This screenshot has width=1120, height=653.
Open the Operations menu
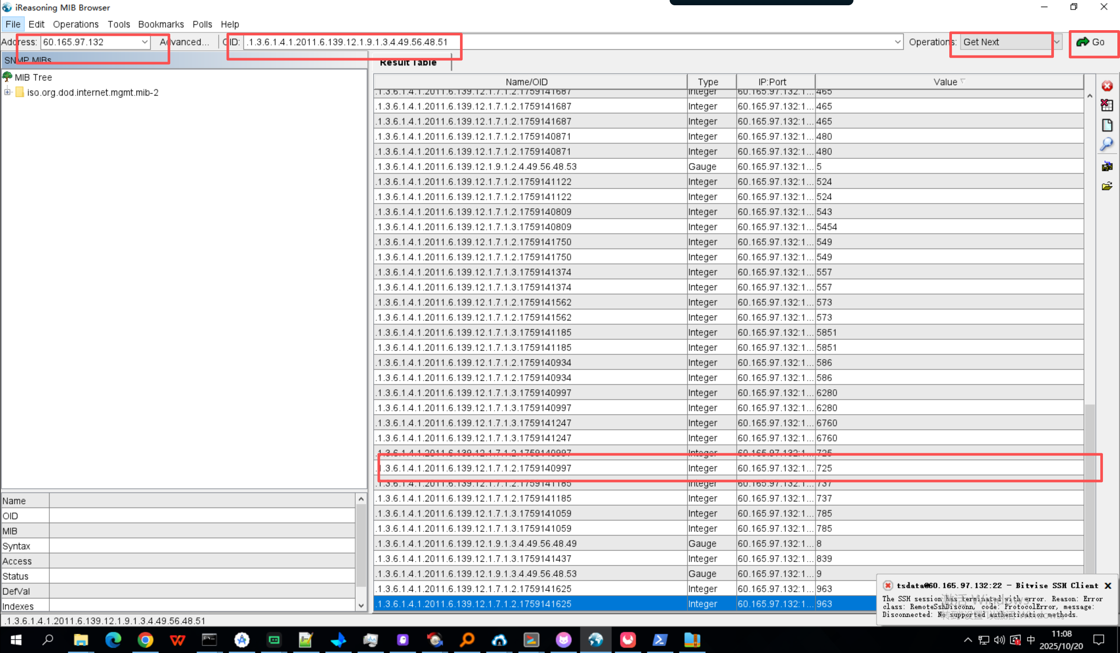click(x=76, y=24)
